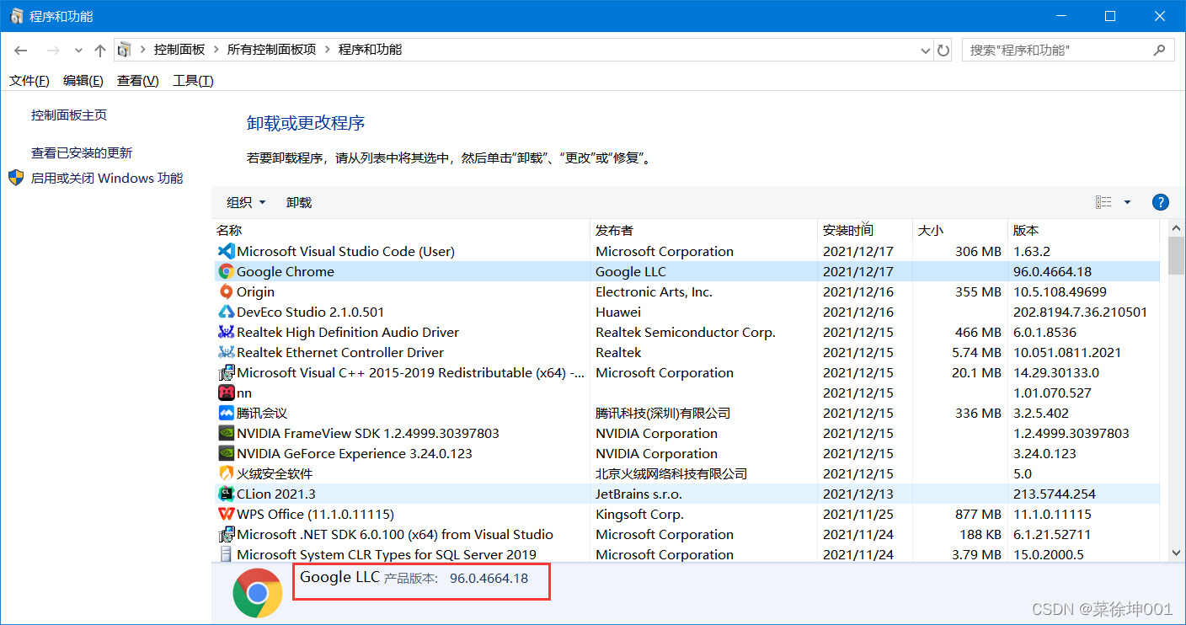1186x625 pixels.
Task: Sort by the 版本 column header
Action: (1083, 230)
